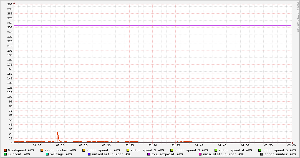Select the blue autostart_number AVG swatch

tap(89, 154)
